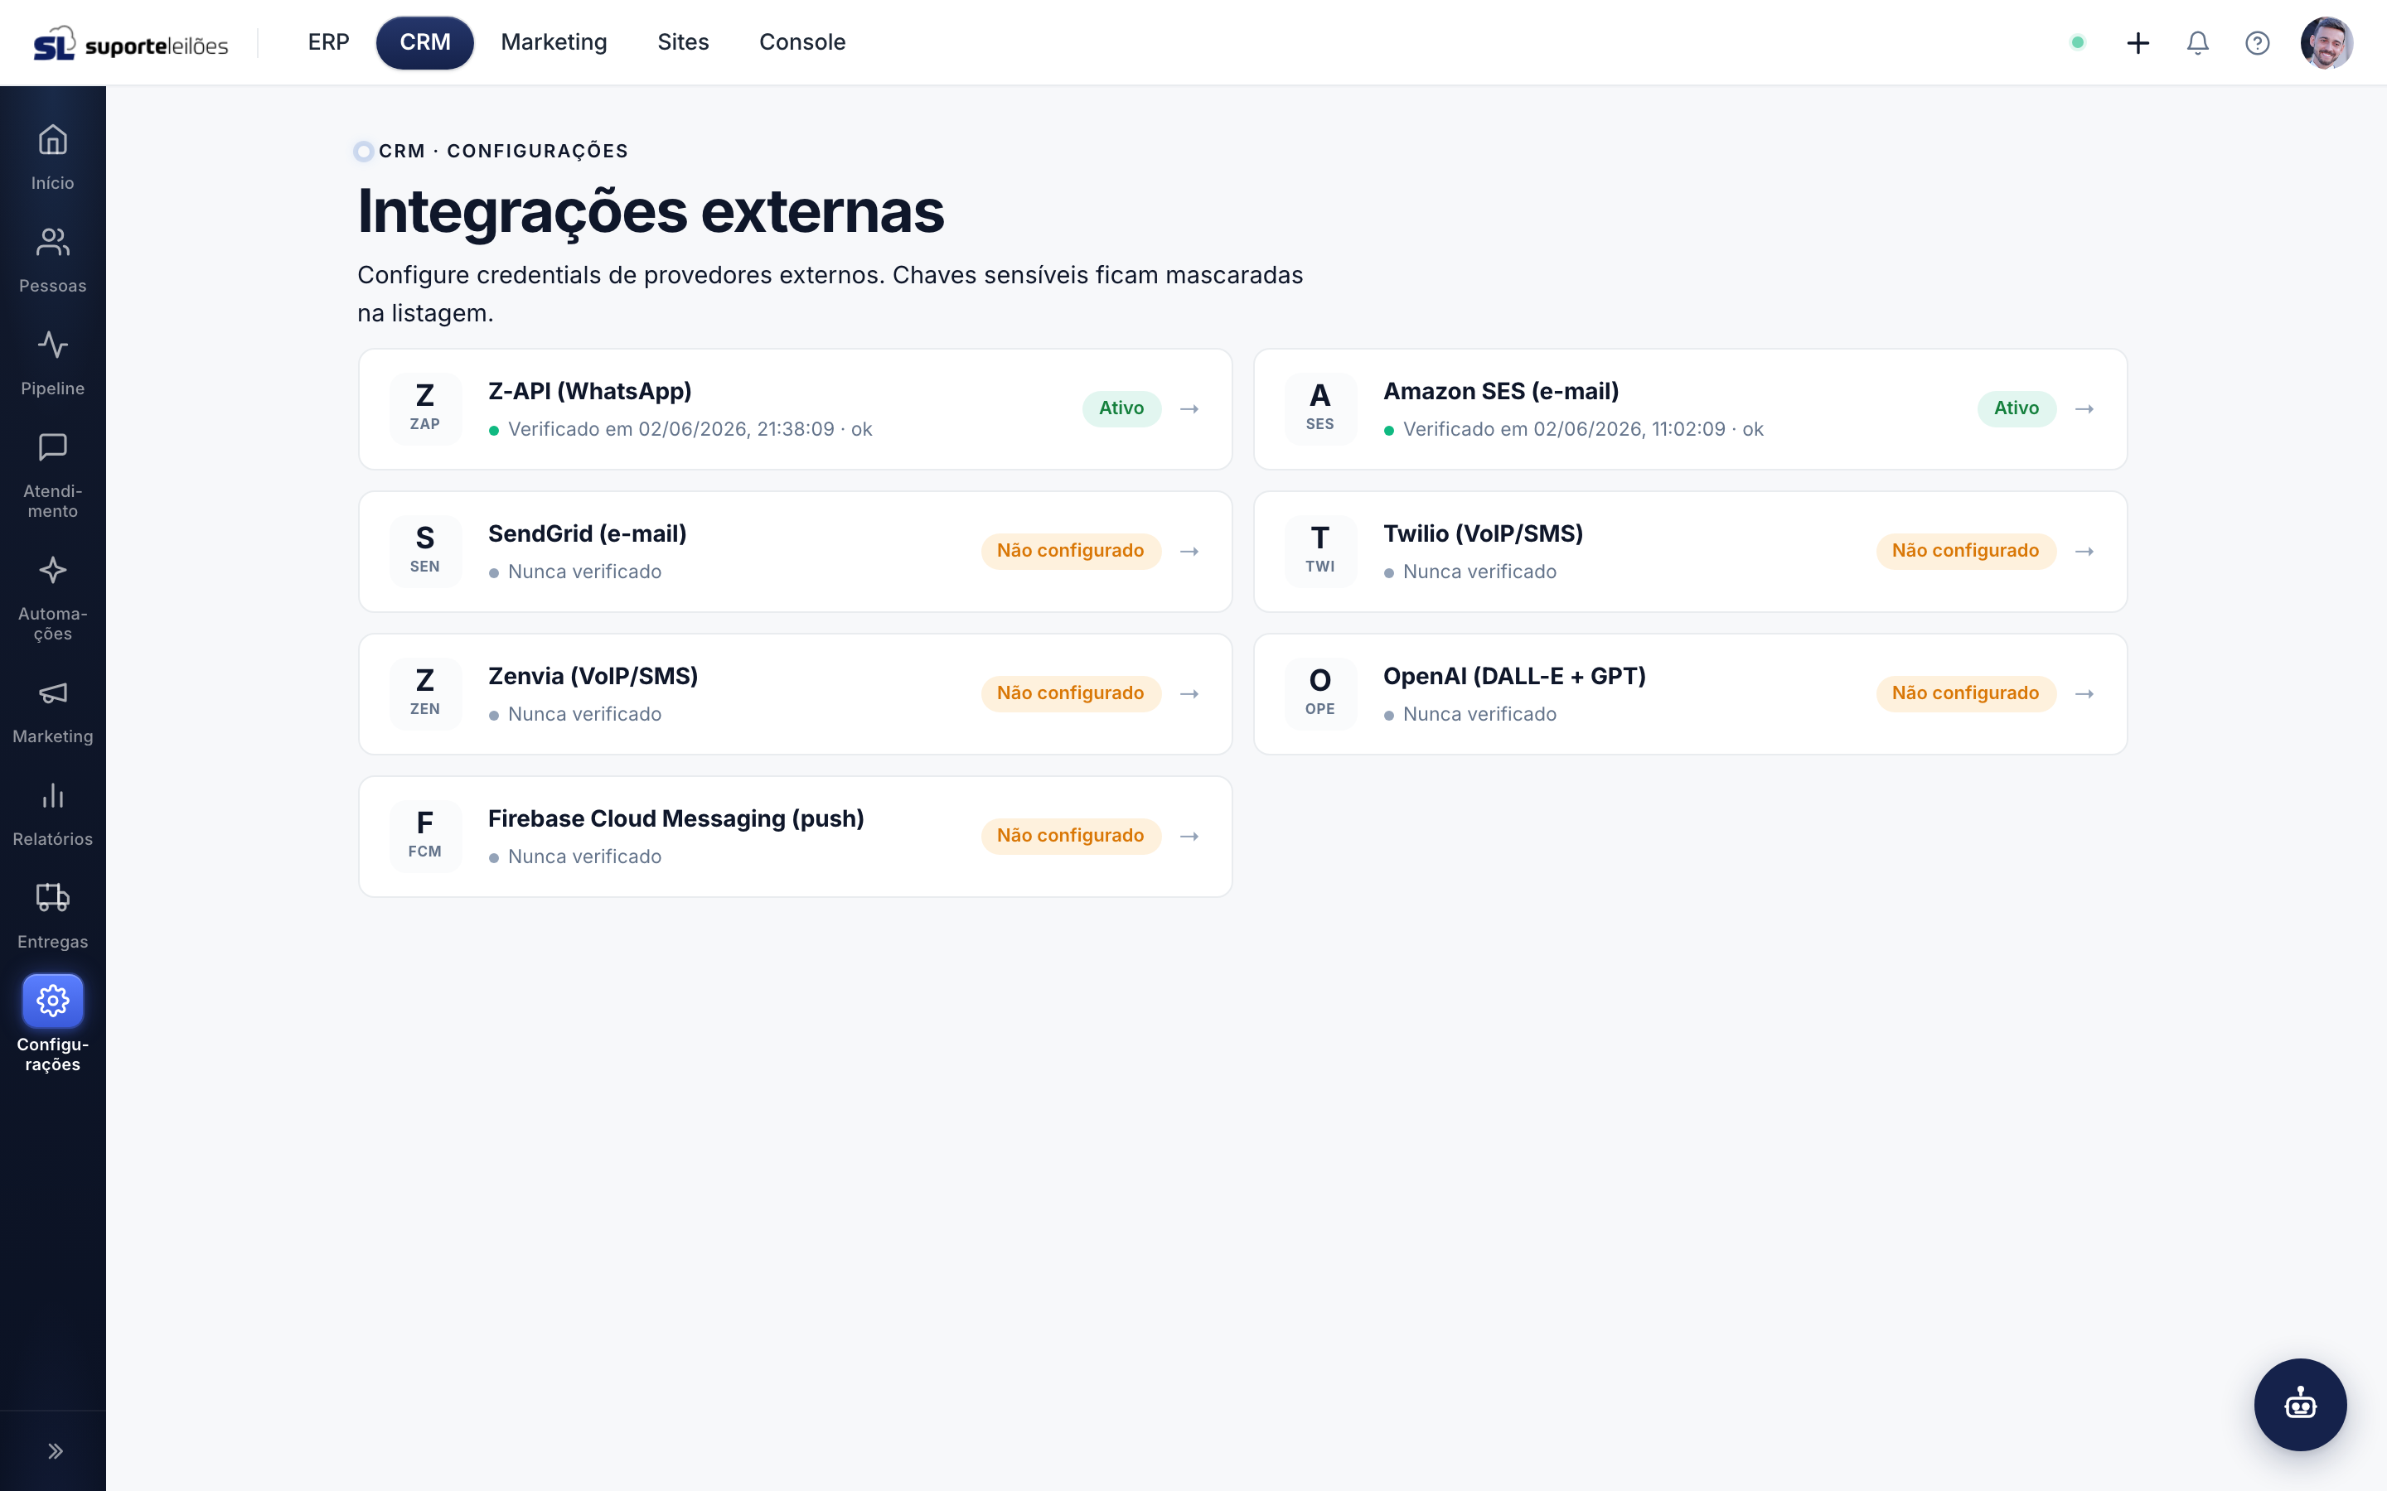Click 'Verificado em 02/06/2026, 21:38:09 · ok' text
This screenshot has width=2387, height=1491.
click(x=690, y=429)
